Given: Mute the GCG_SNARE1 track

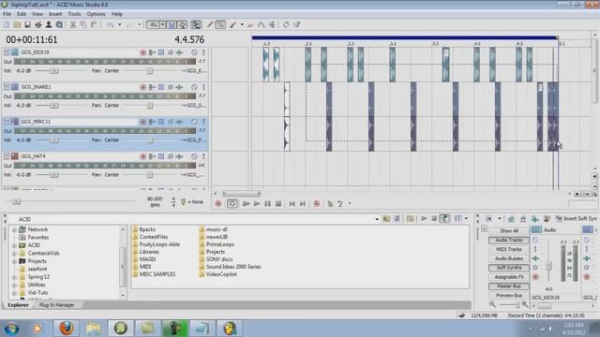Looking at the screenshot, I should coord(194,87).
